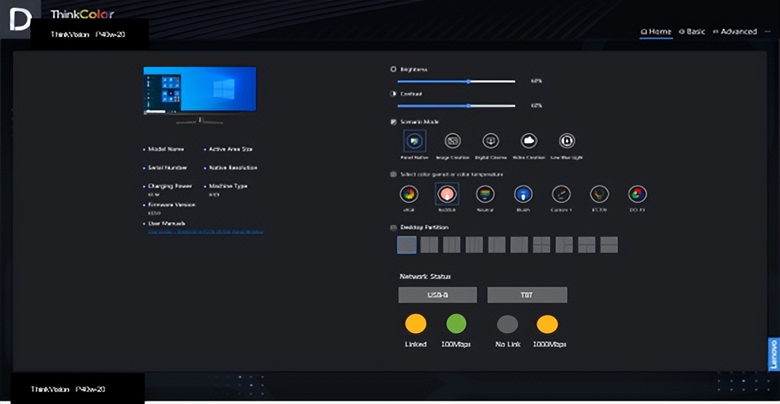
Task: Choose the Neutral color temperature icon
Action: point(485,194)
